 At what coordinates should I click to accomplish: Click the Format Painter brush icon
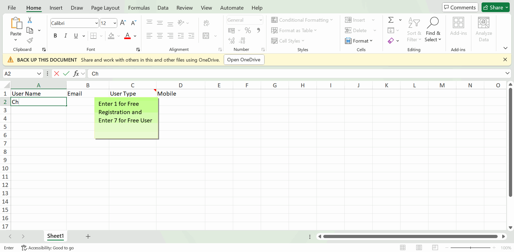(x=30, y=40)
